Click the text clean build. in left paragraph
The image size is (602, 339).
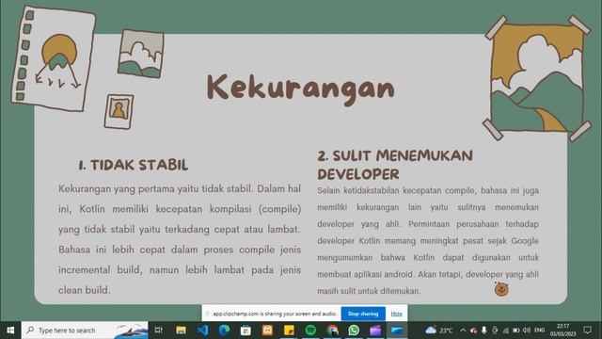point(84,290)
